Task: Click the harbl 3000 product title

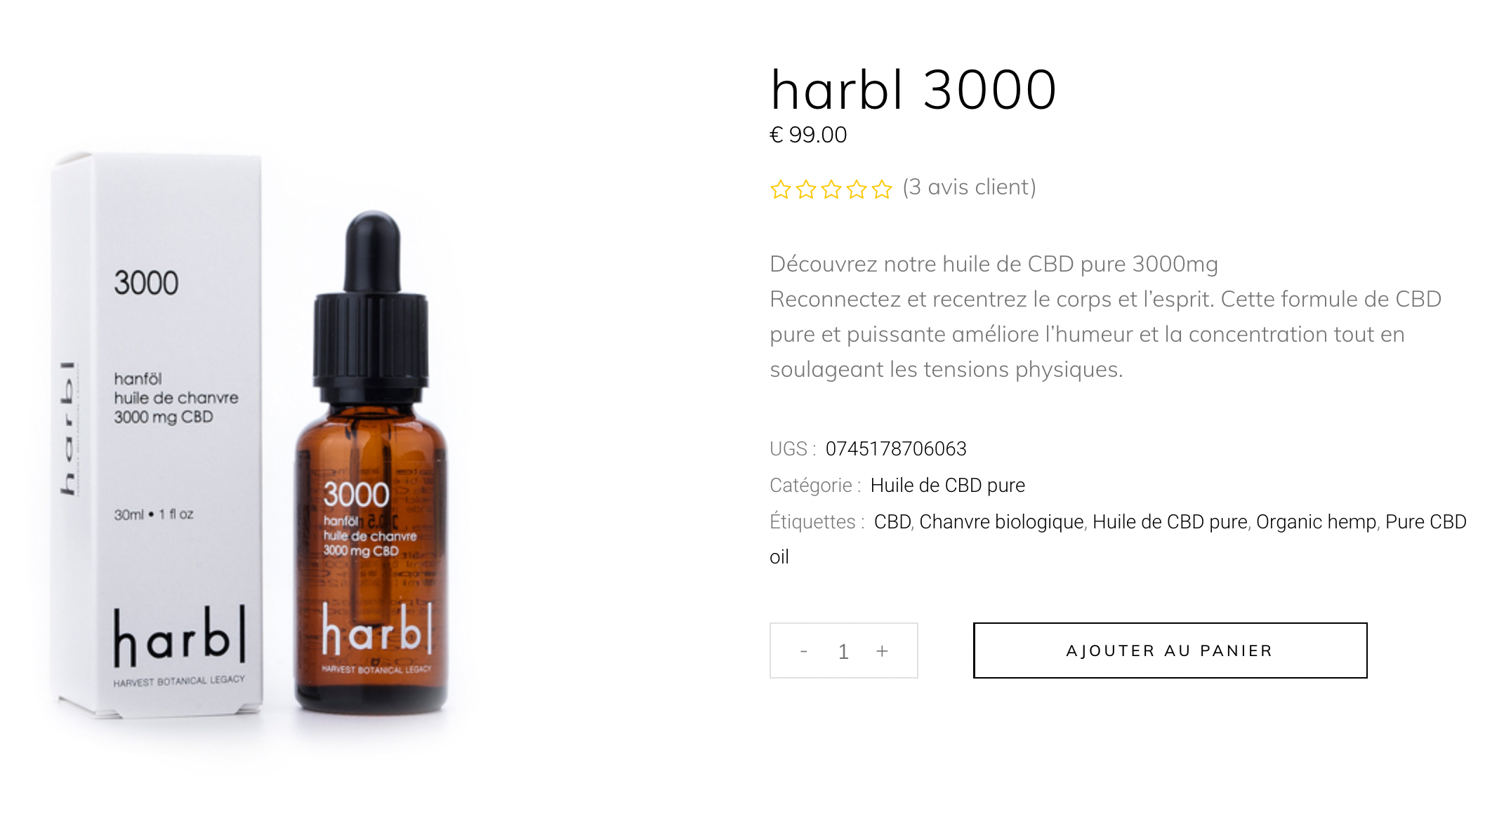Action: [913, 90]
